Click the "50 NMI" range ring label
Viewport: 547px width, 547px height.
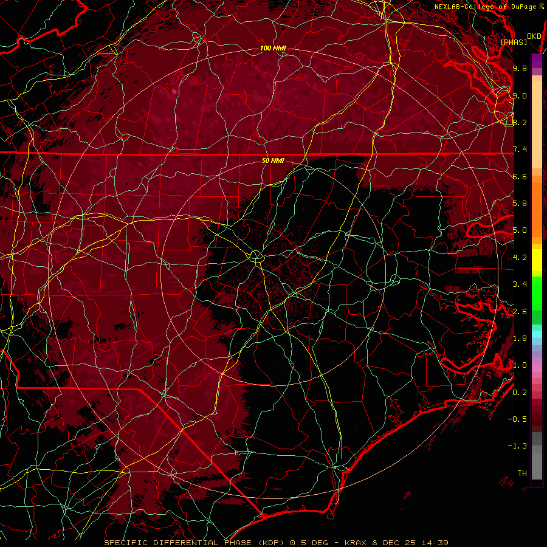coord(273,160)
